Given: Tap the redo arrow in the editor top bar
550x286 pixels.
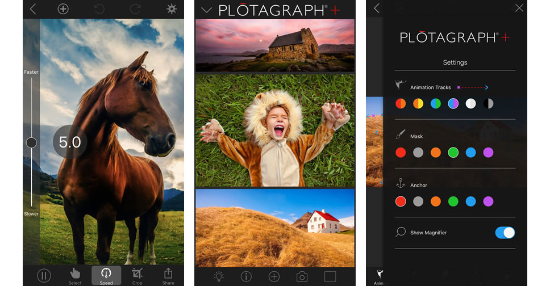Looking at the screenshot, I should pos(135,9).
